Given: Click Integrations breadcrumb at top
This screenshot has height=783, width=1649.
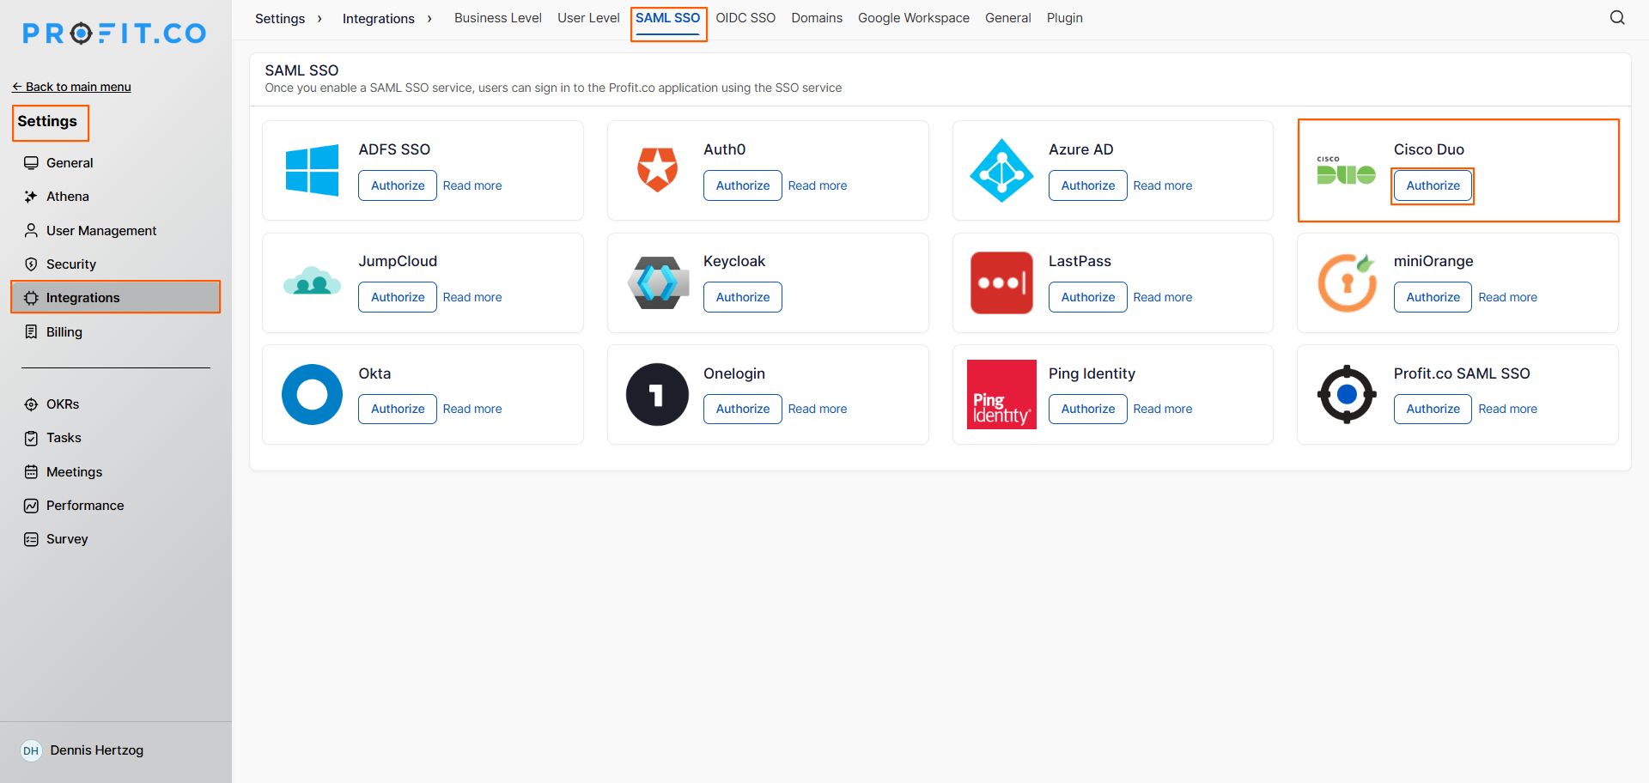Looking at the screenshot, I should tap(379, 18).
